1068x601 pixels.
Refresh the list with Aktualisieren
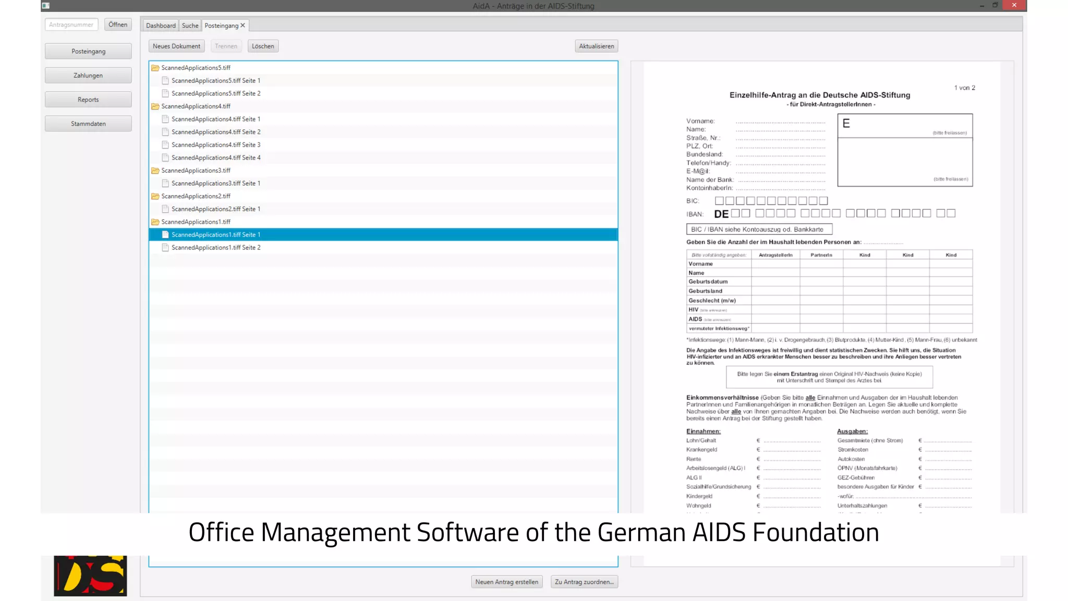coord(596,46)
